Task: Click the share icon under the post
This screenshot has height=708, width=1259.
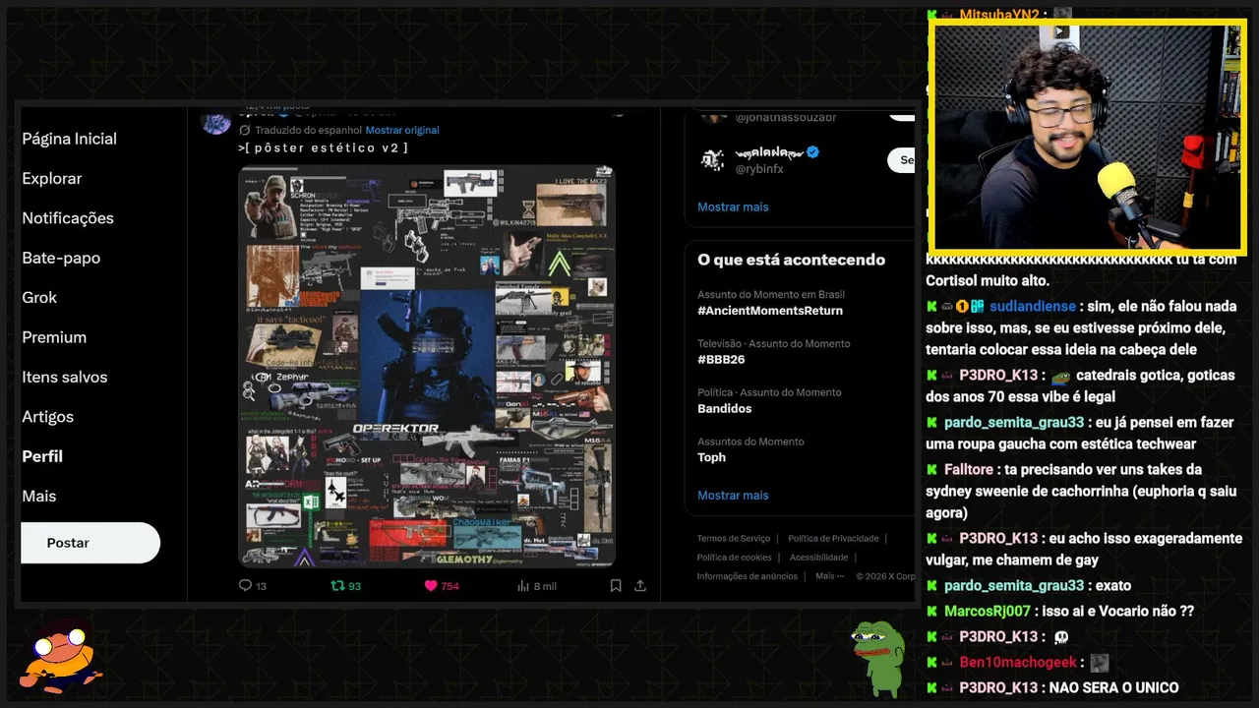Action: click(640, 585)
